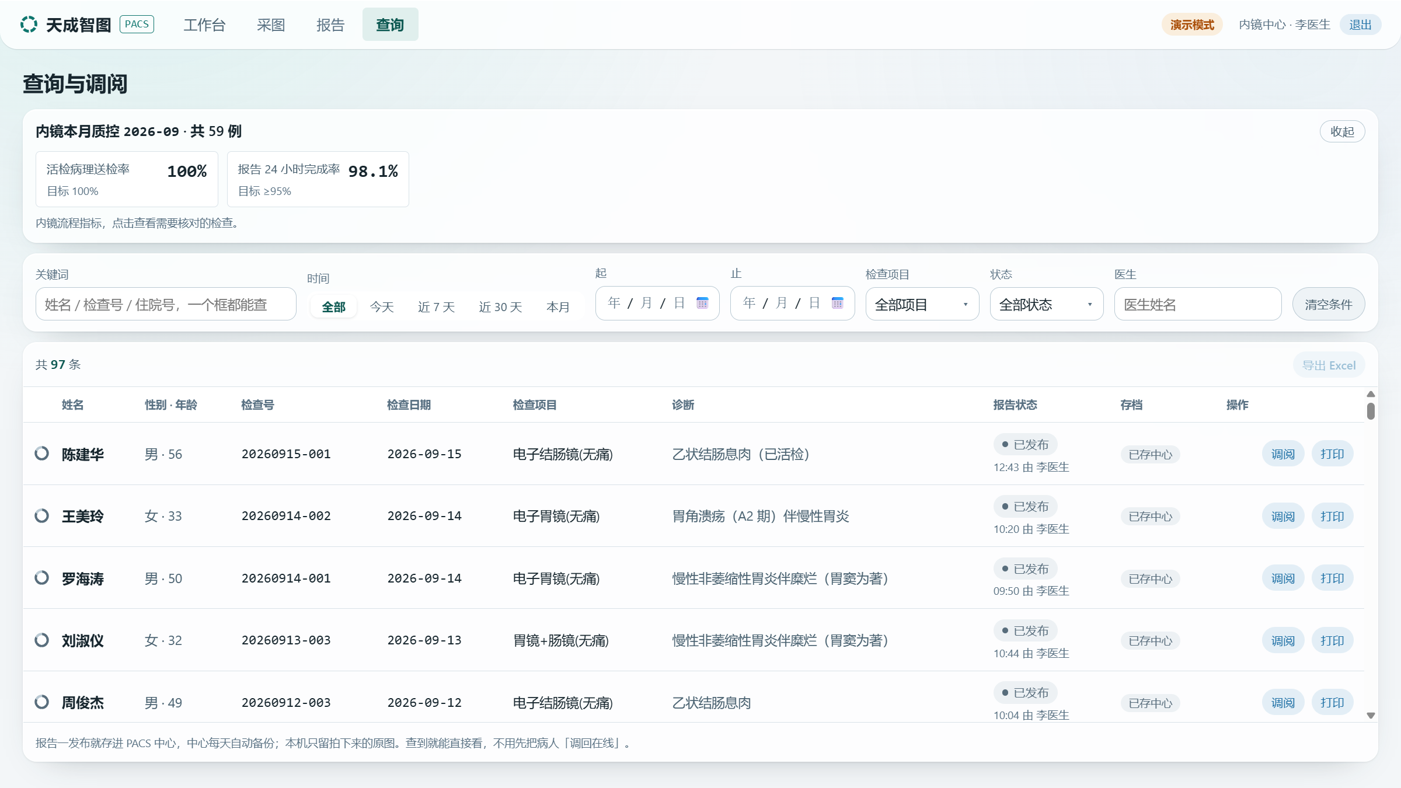The image size is (1401, 788).
Task: Click the 起 start date field
Action: [657, 303]
